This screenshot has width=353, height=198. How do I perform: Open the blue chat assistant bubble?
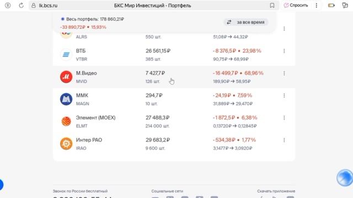tap(345, 178)
